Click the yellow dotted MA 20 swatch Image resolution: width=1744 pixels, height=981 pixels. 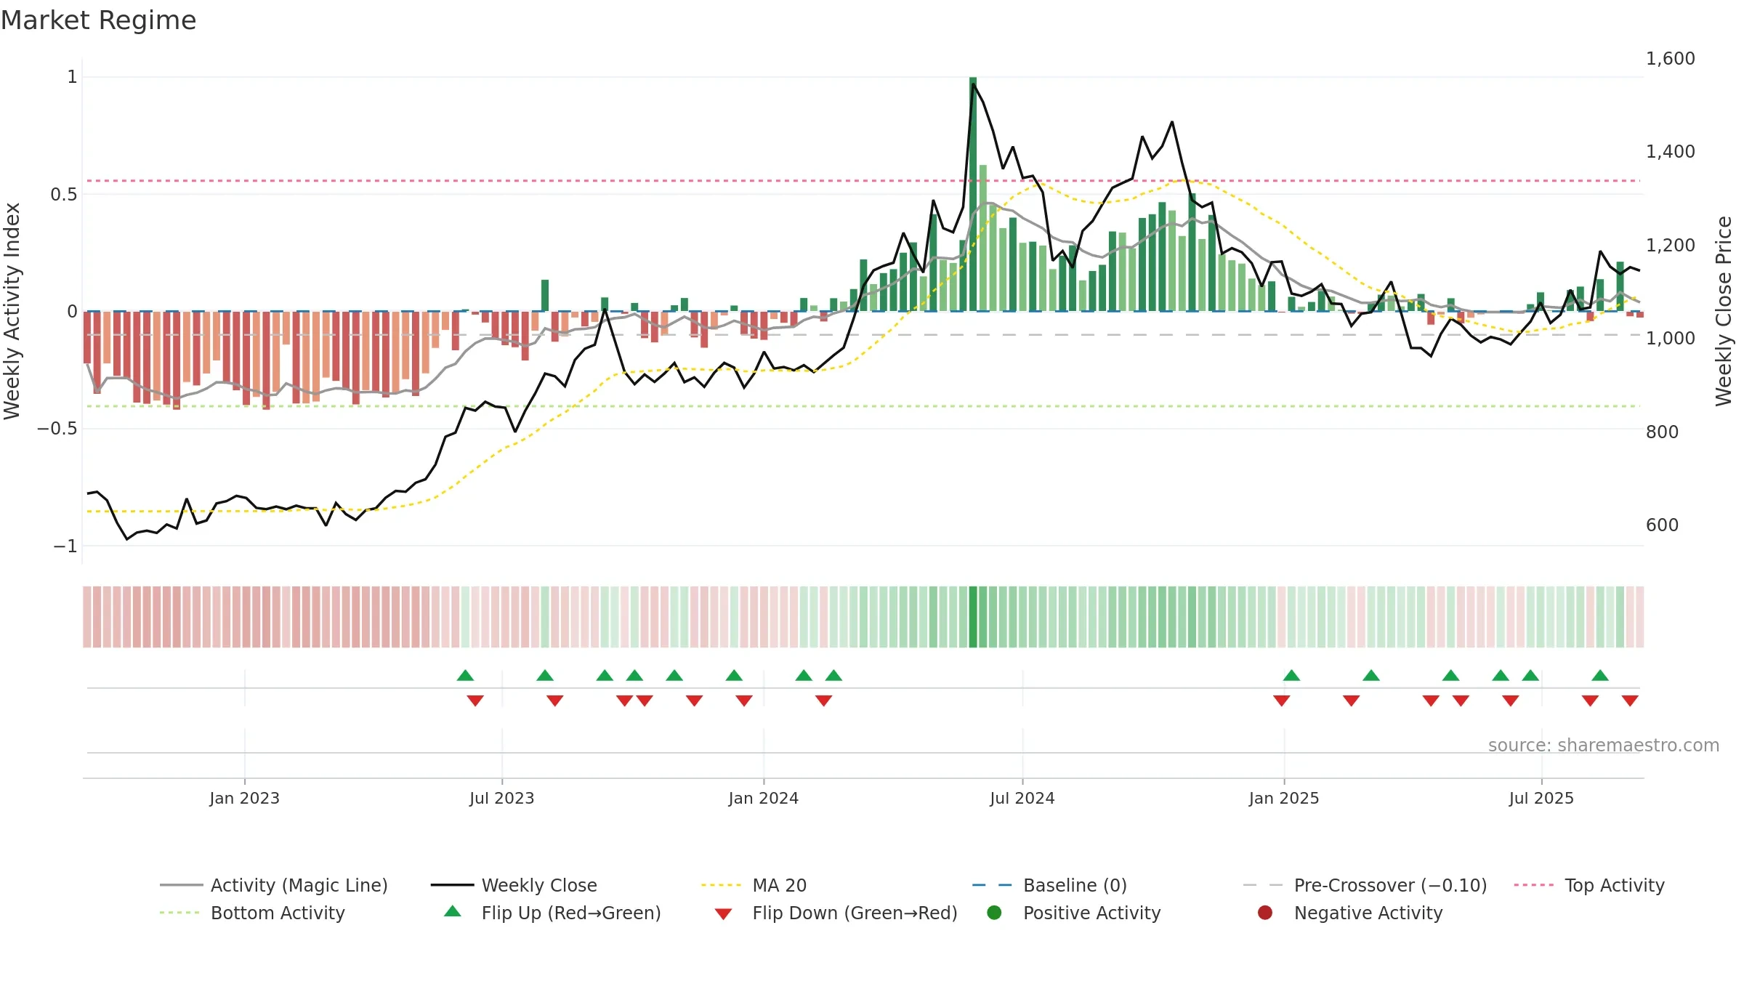(x=721, y=885)
